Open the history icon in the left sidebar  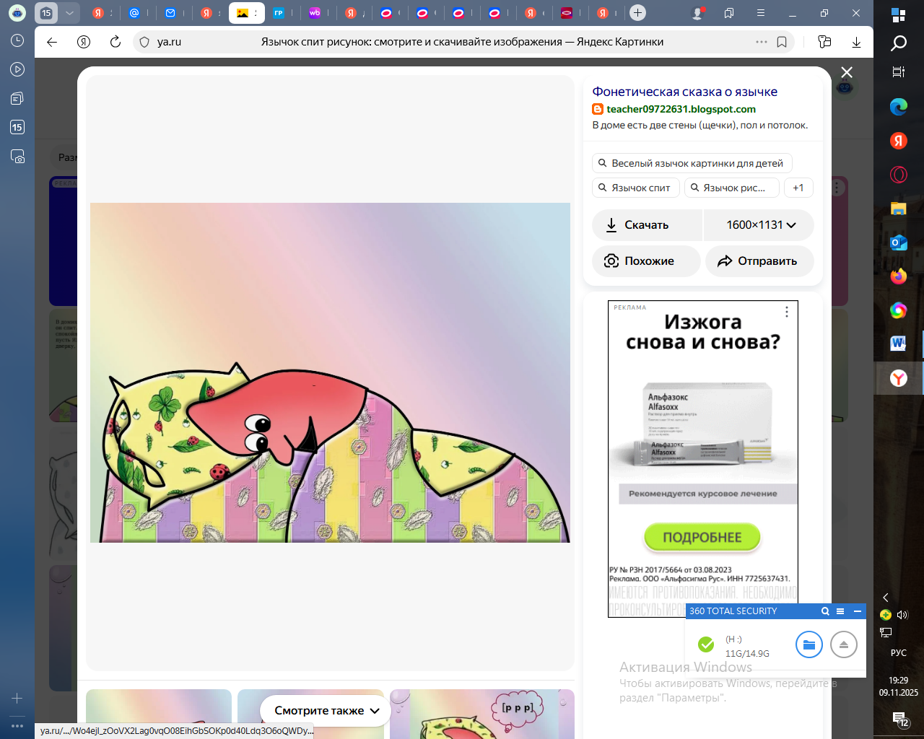click(17, 41)
